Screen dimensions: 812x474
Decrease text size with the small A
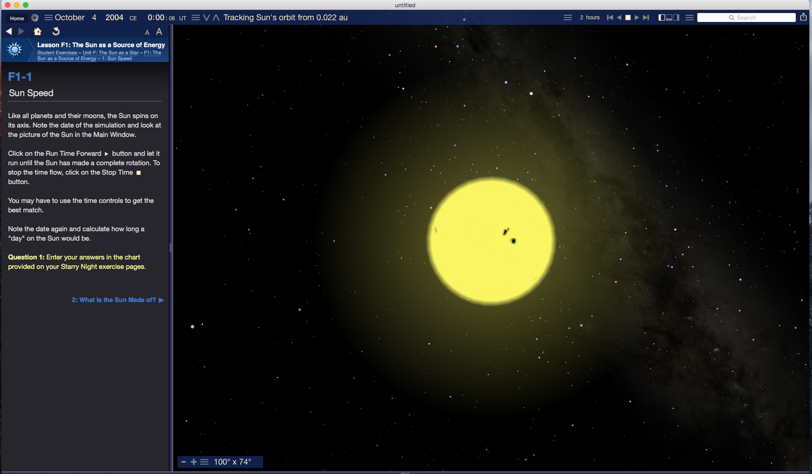click(147, 33)
